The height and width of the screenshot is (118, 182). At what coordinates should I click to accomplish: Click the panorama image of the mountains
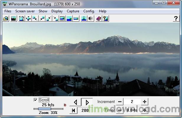(x=91, y=59)
